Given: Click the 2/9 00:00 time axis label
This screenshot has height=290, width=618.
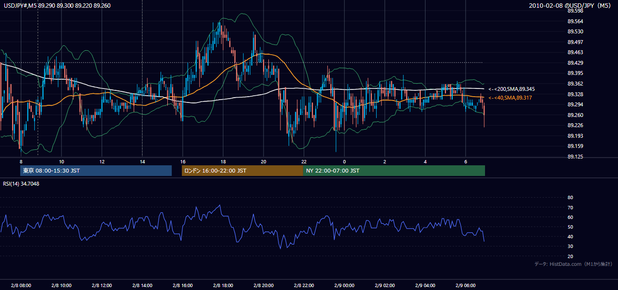Looking at the screenshot, I should tap(344, 285).
